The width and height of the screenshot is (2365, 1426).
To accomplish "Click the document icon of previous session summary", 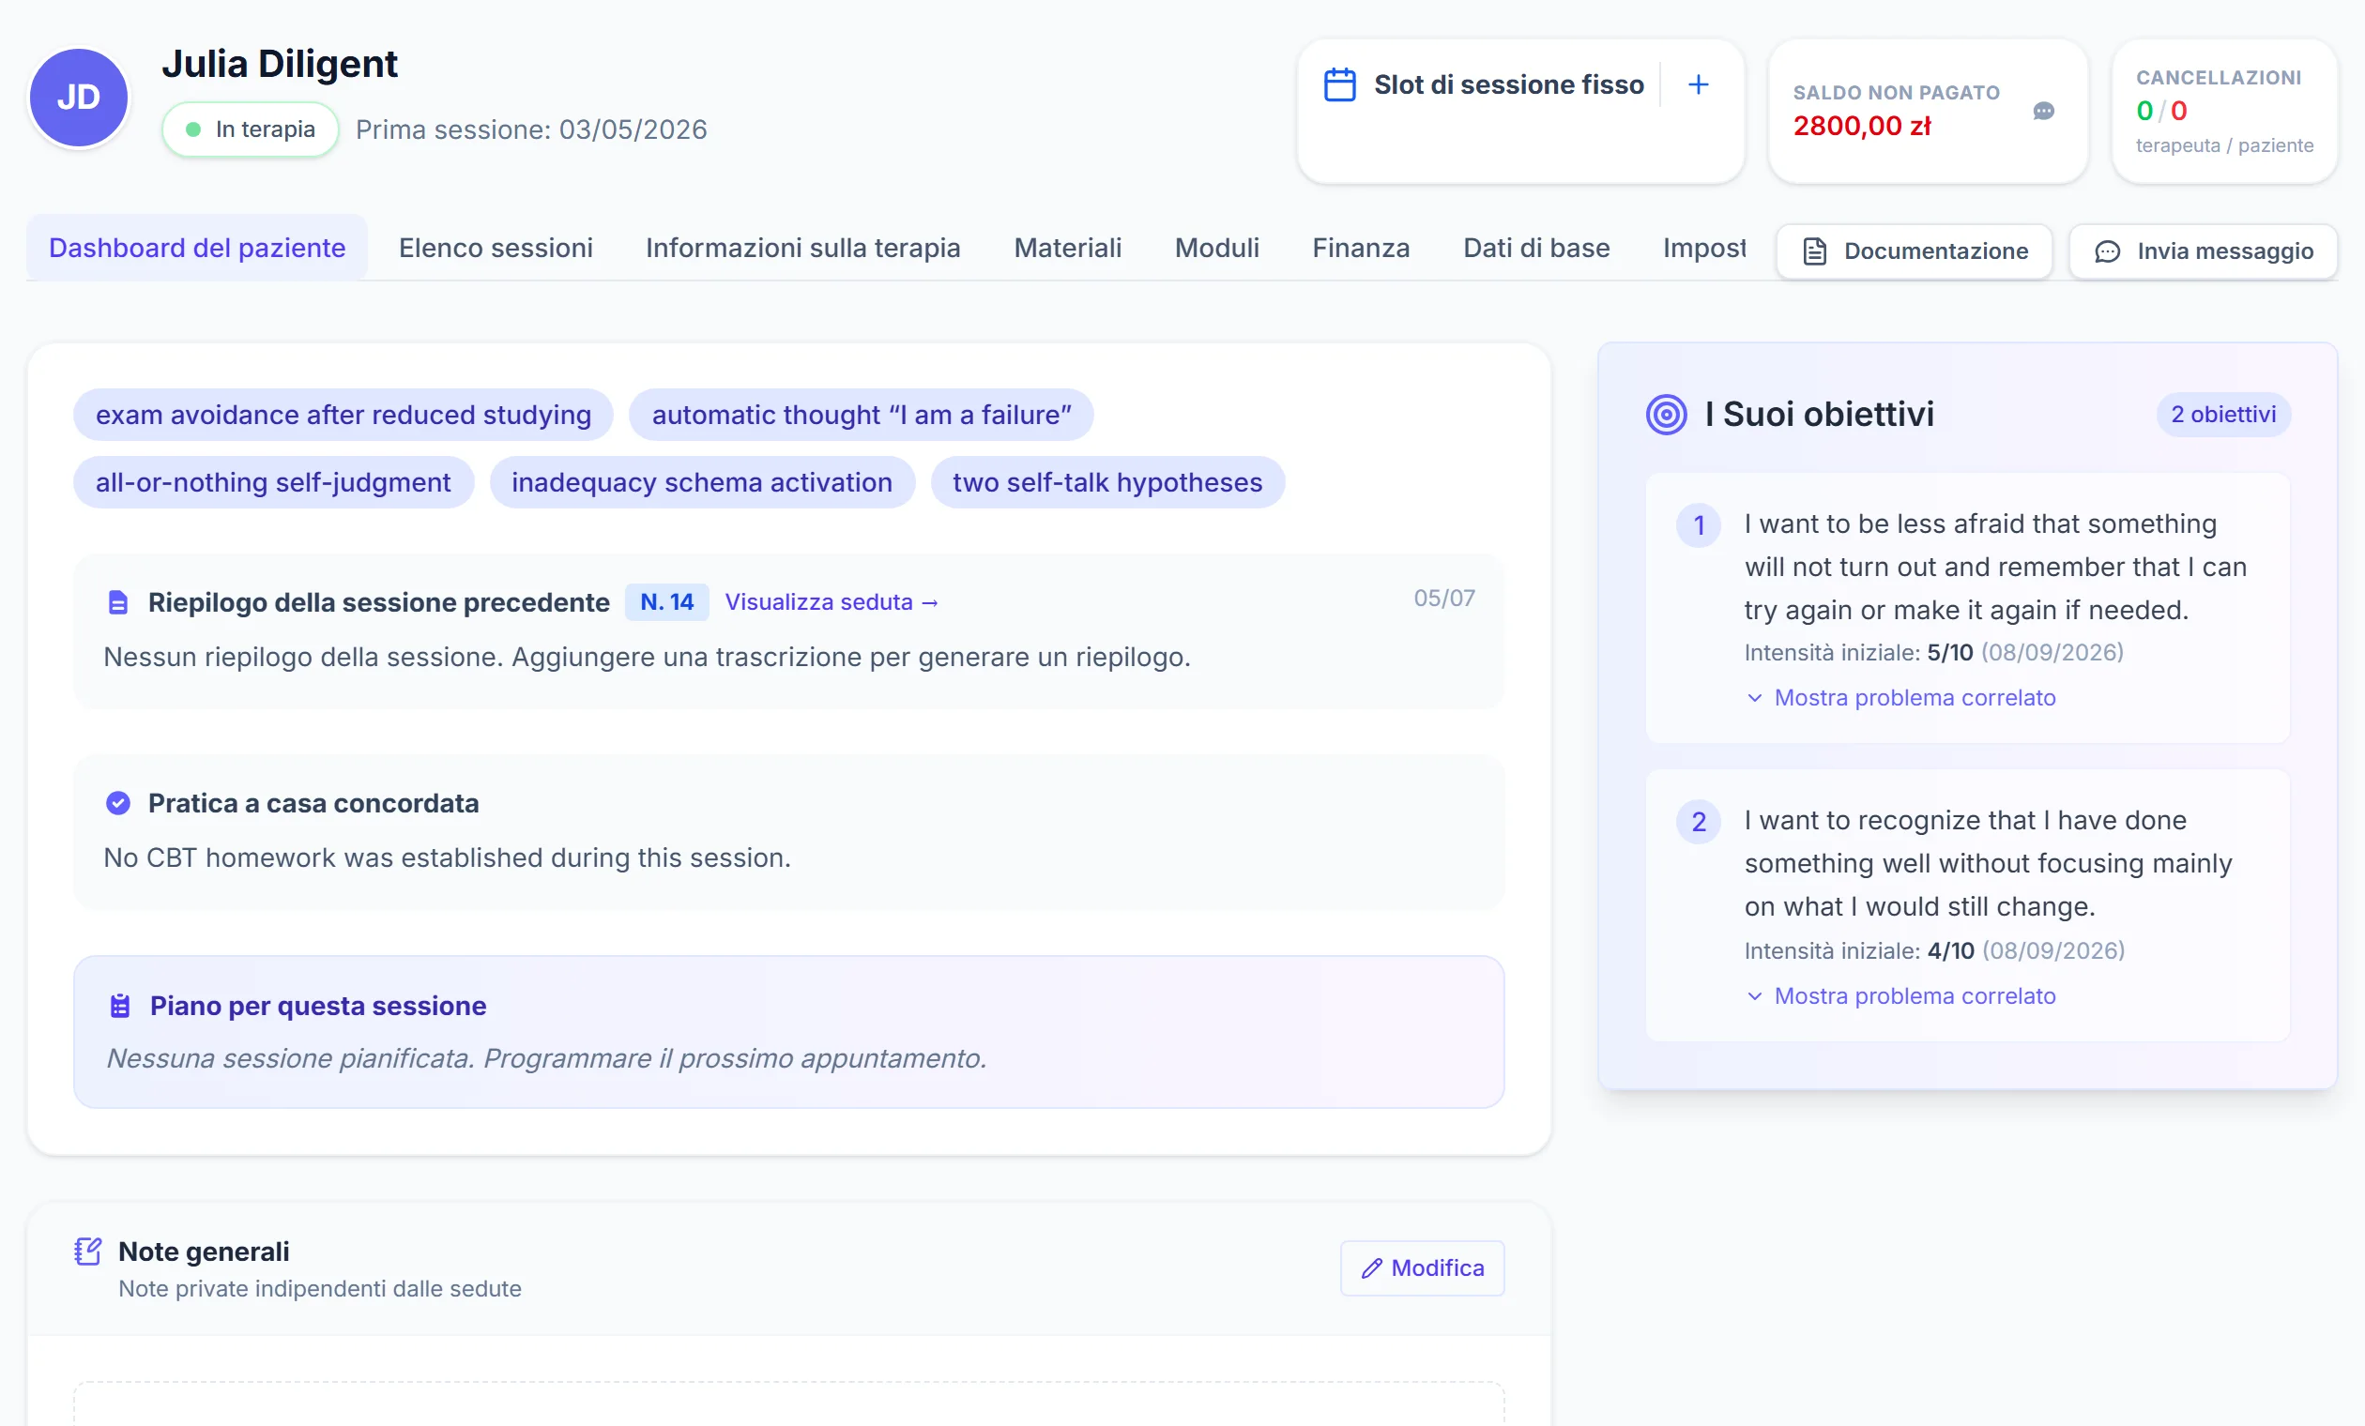I will click(x=118, y=602).
